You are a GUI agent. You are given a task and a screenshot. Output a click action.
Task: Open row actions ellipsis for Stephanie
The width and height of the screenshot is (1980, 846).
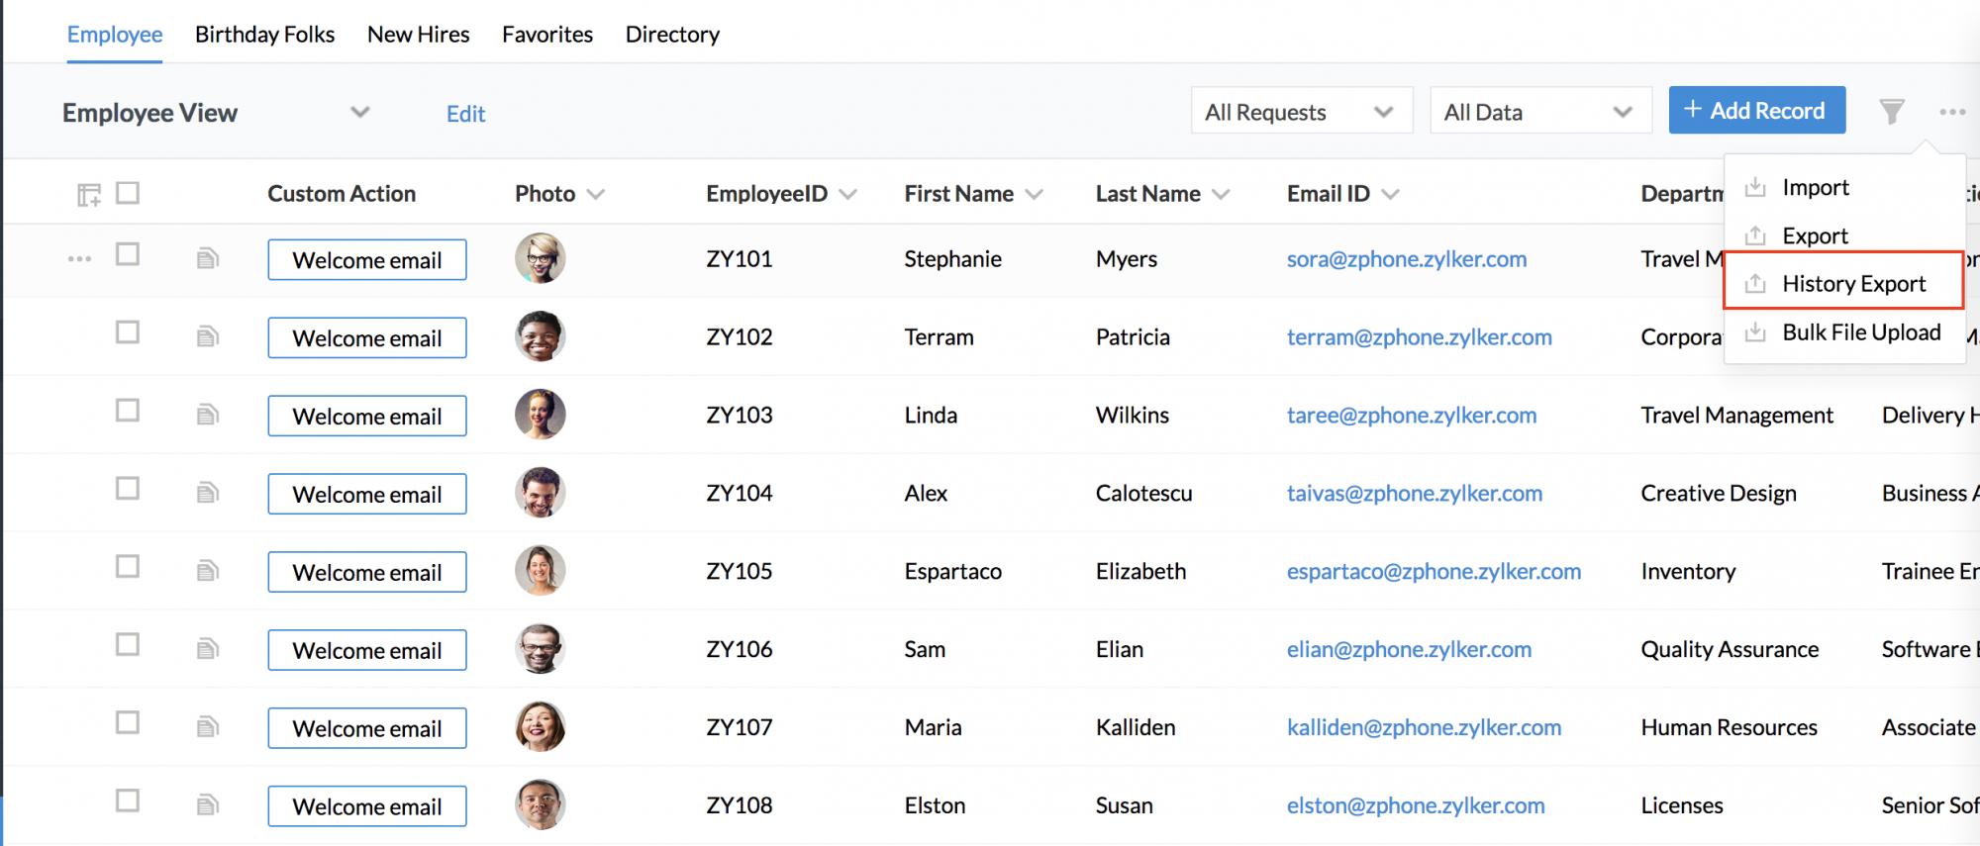(79, 259)
